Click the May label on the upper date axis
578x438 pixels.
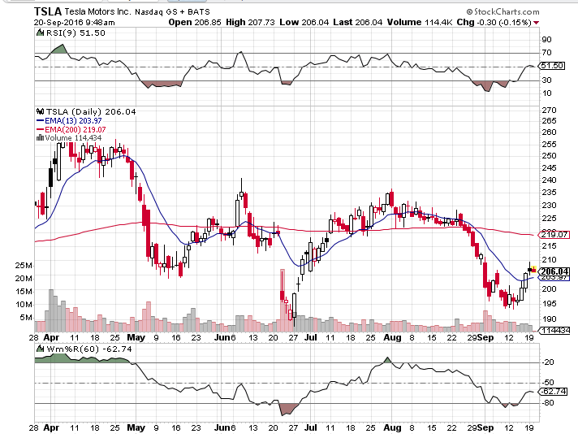pyautogui.click(x=136, y=337)
